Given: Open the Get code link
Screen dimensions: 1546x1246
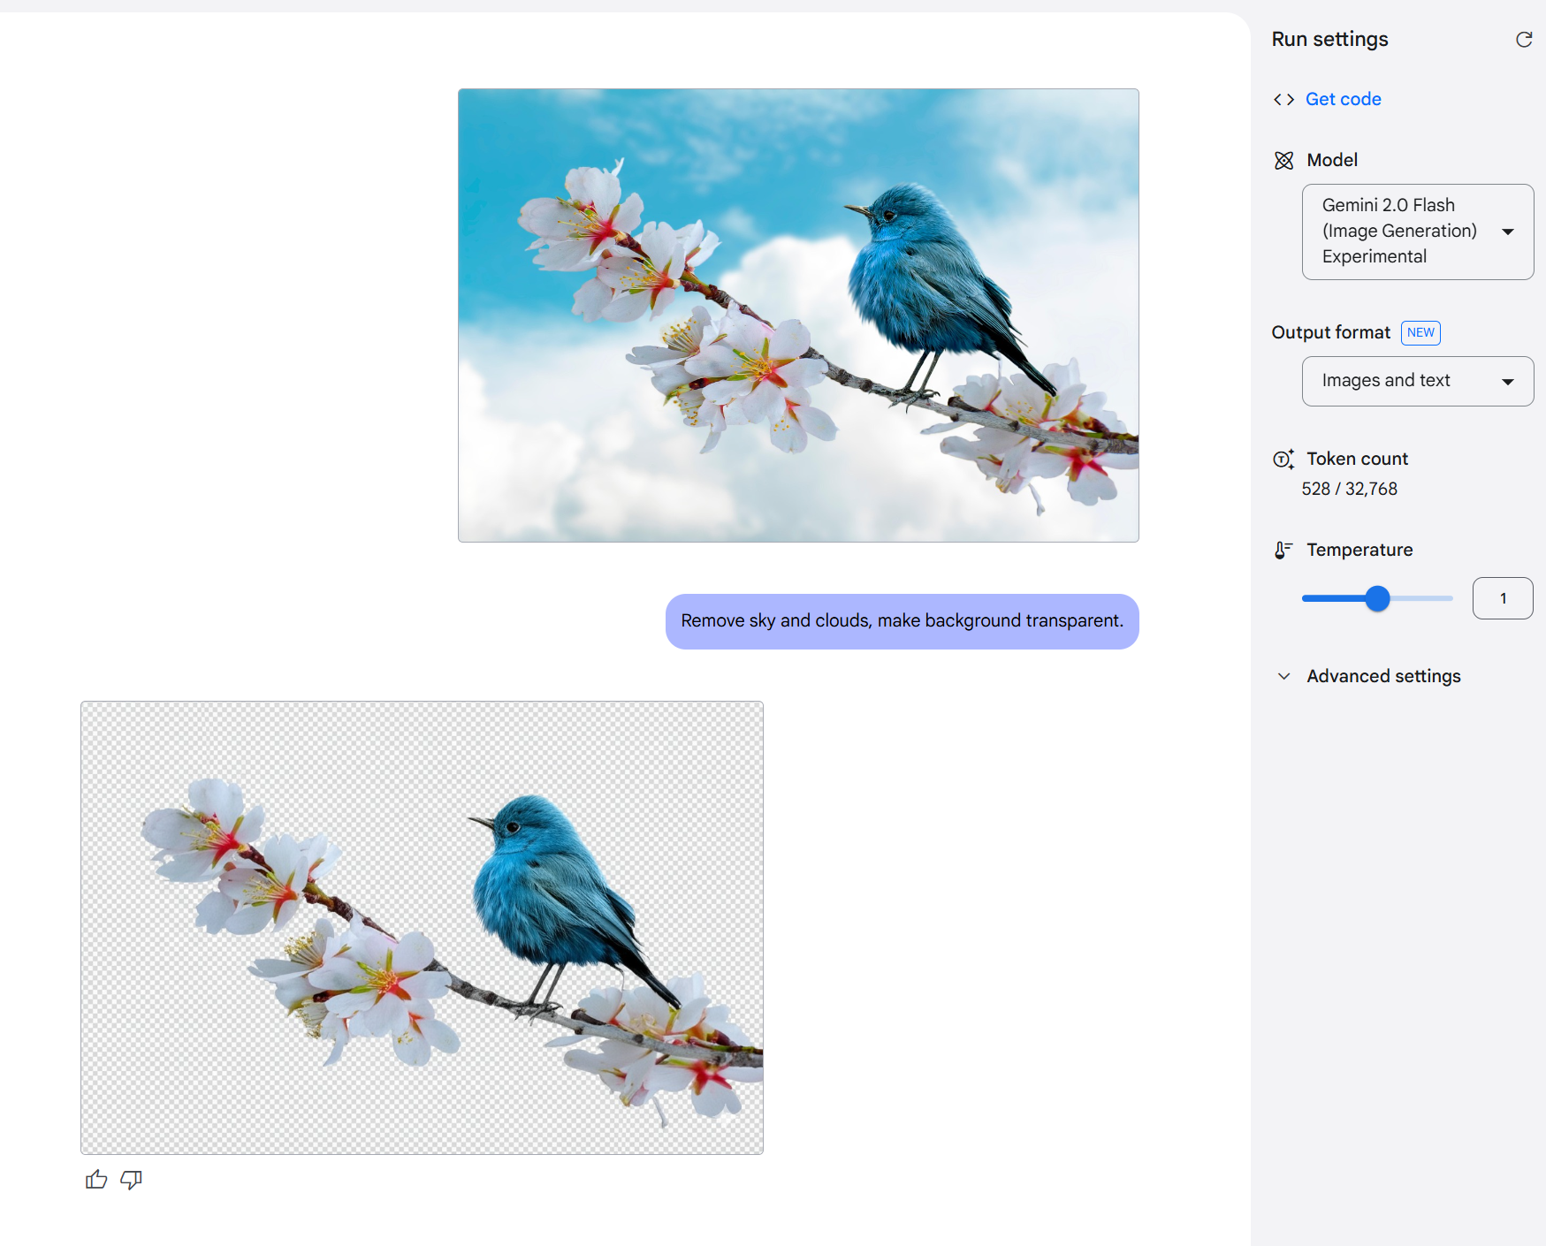Looking at the screenshot, I should 1343,100.
